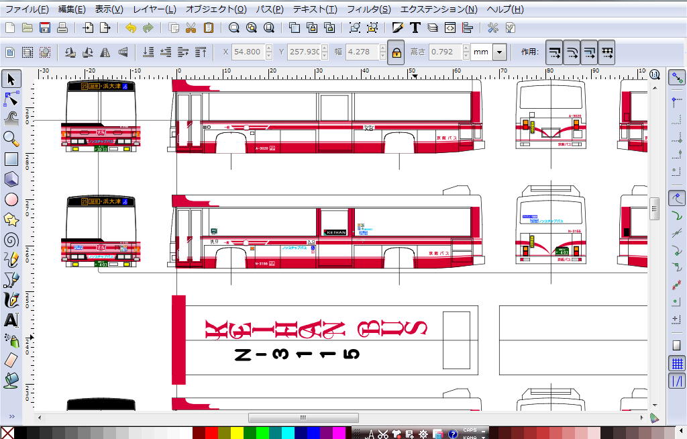The image size is (687, 439).
Task: Toggle move gradients with objects option
Action: coord(589,52)
